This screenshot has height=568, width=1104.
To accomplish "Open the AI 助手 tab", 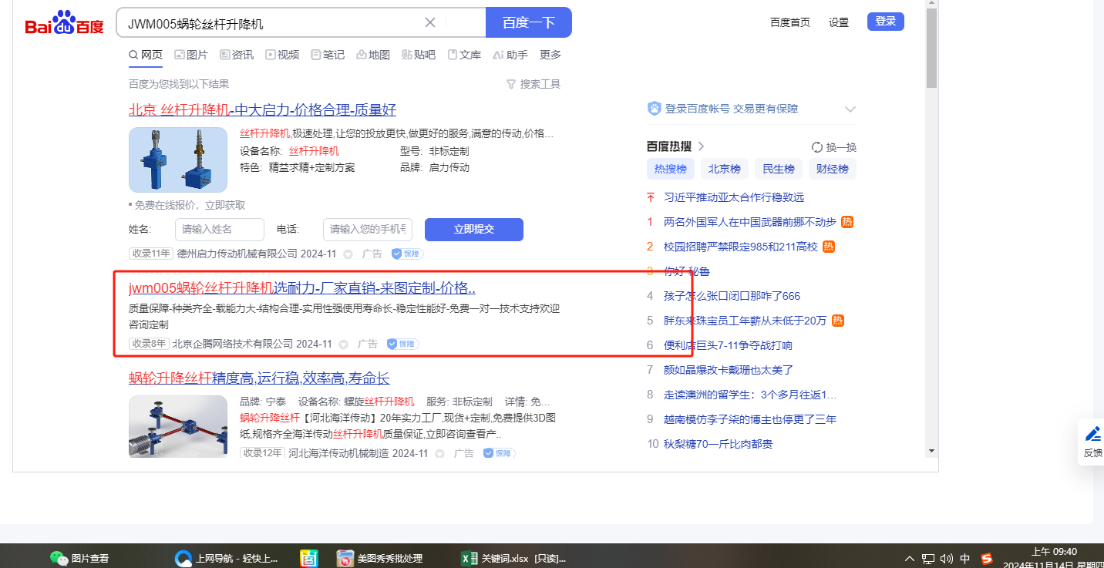I will coord(510,55).
